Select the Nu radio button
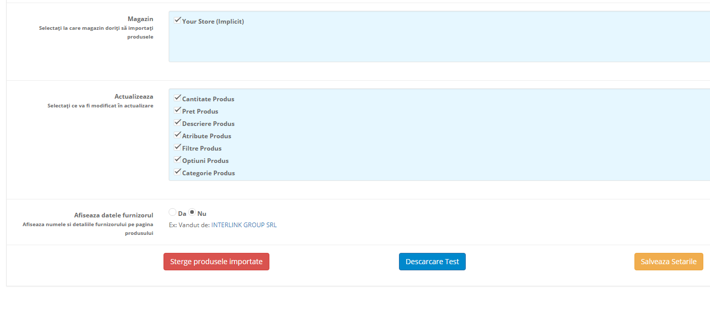 tap(192, 212)
